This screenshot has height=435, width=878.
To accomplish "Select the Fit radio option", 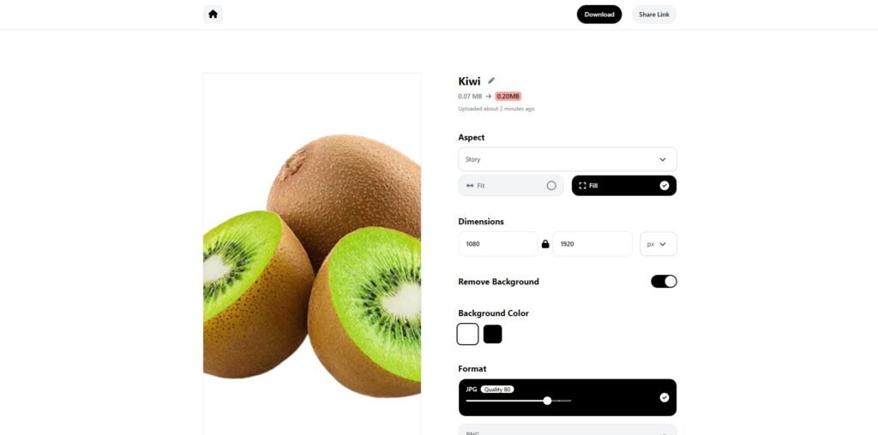I will (511, 186).
